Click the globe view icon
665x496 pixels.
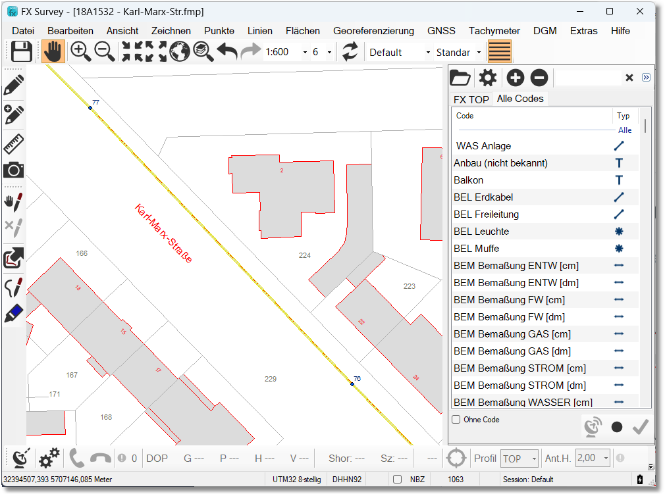click(x=179, y=52)
